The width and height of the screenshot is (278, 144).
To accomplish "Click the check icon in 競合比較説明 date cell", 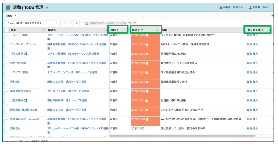I will 147,63.
